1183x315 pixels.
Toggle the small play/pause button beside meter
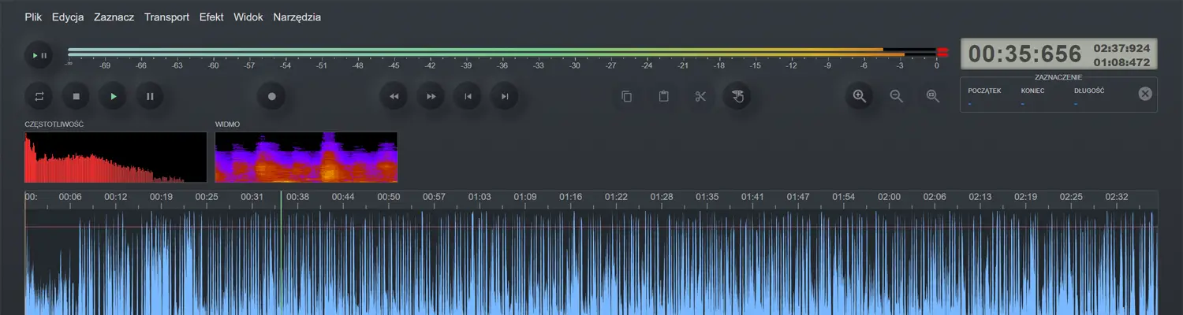[x=39, y=55]
